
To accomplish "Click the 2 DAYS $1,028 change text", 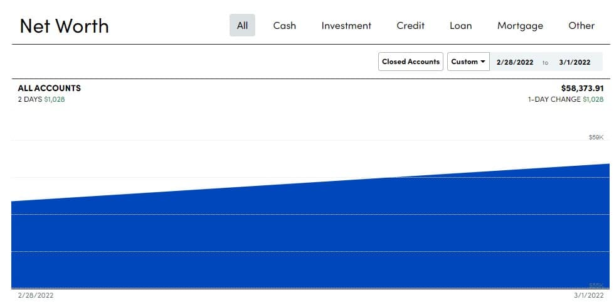I will (x=41, y=100).
